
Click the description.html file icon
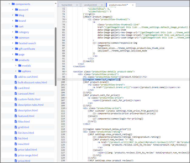(16, 110)
